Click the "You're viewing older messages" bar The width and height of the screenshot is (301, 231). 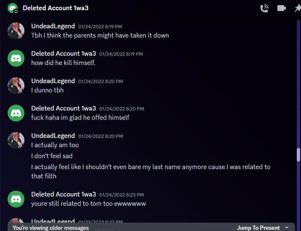51,228
